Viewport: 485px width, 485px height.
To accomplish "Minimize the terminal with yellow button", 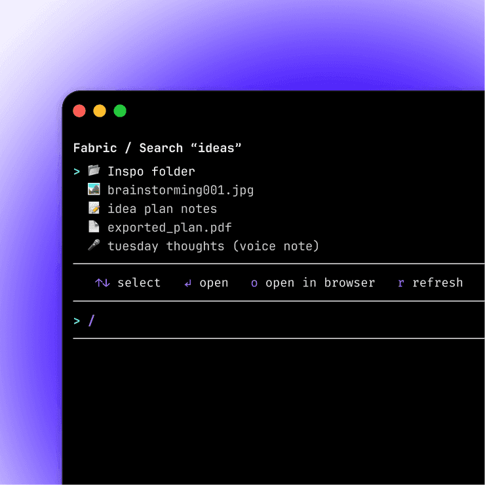I will coord(100,111).
